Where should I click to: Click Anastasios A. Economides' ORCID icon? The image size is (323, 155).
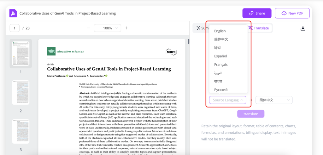[106, 76]
